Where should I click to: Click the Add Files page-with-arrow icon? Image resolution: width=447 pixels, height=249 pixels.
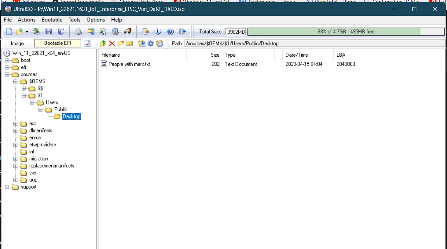[x=145, y=32]
